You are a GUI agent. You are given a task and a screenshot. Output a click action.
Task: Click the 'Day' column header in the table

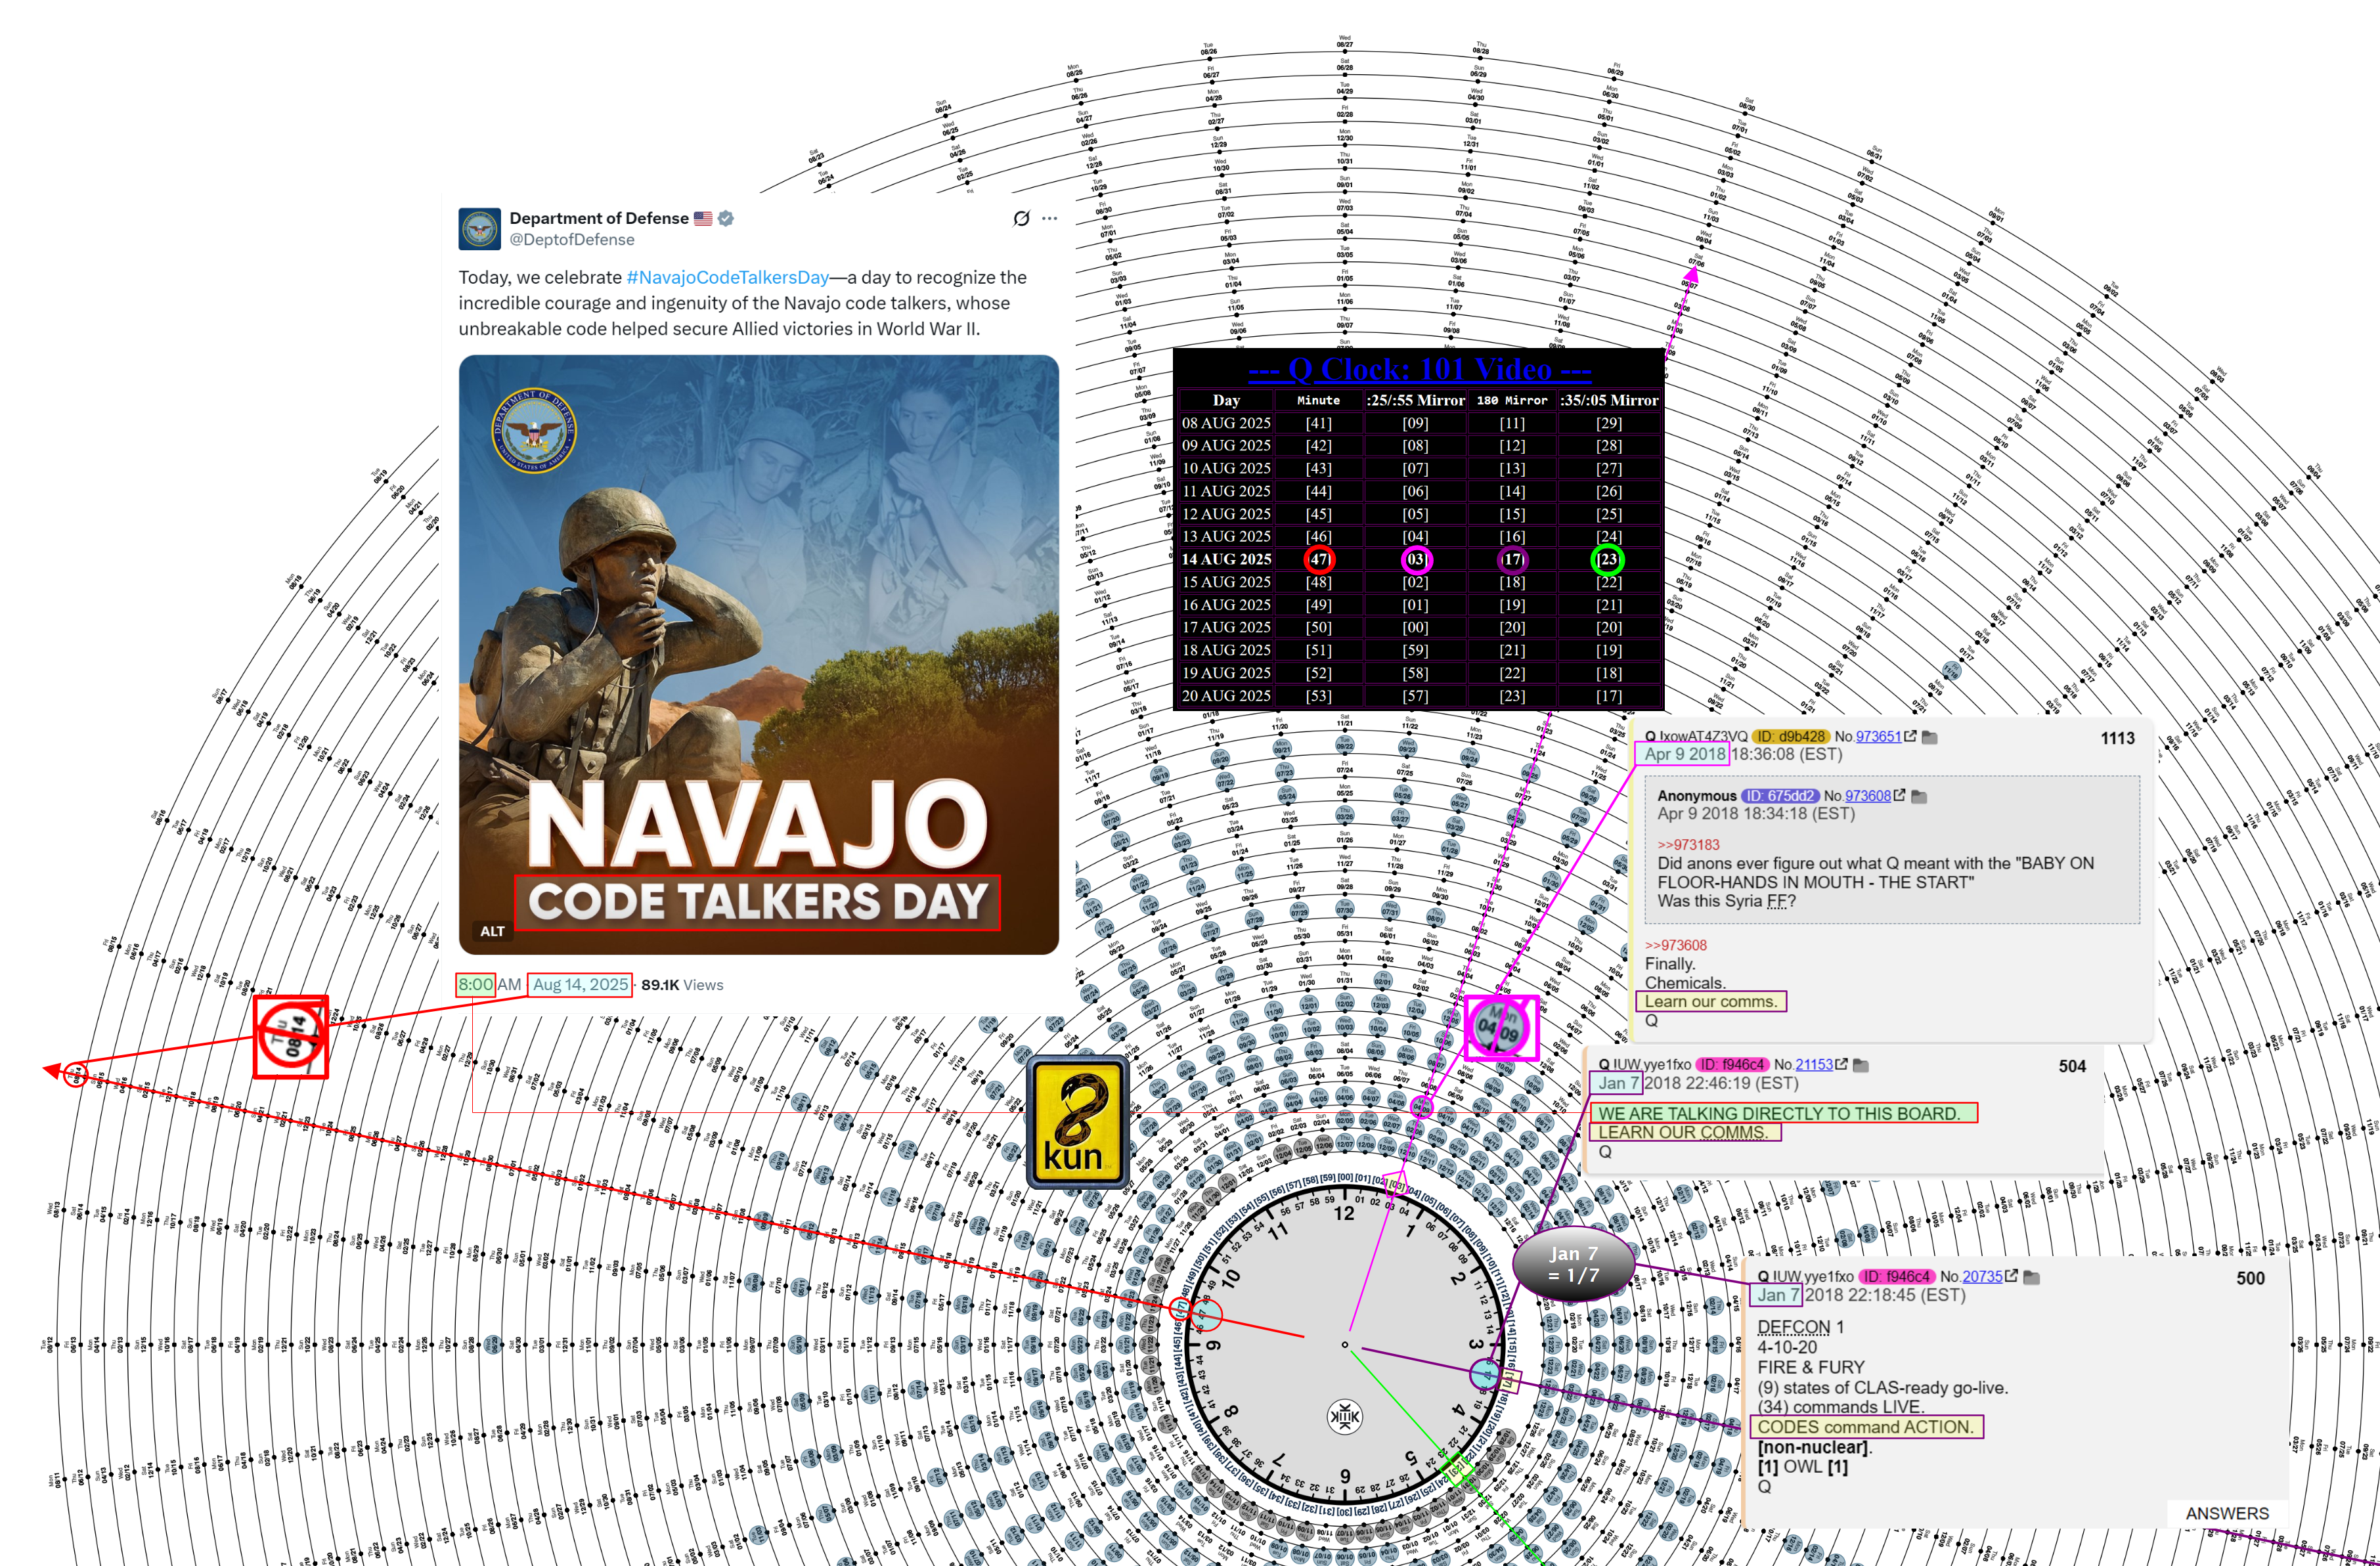(x=1226, y=400)
